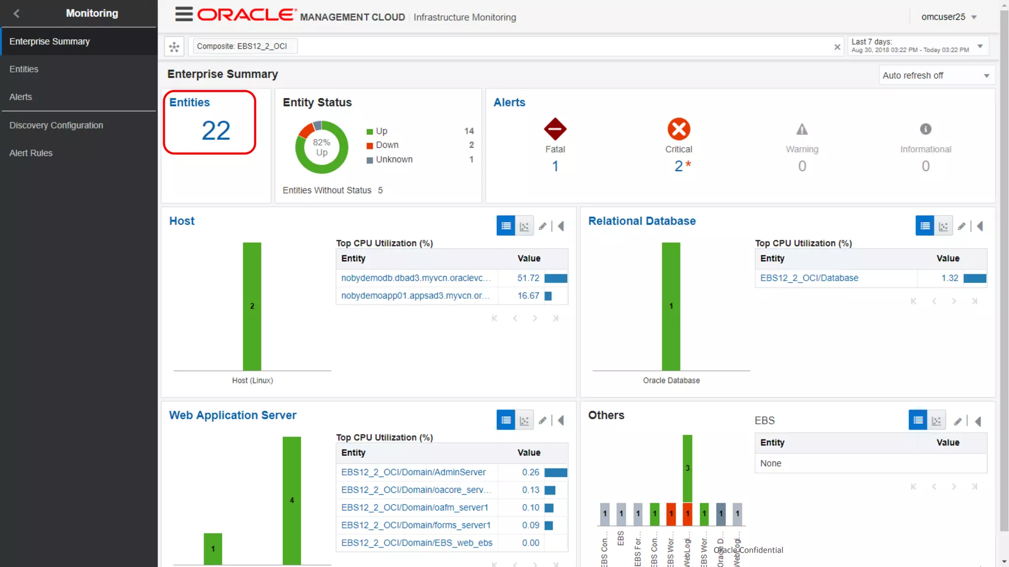Select Enterprise Summary in sidebar
Image resolution: width=1009 pixels, height=567 pixels.
[79, 41]
